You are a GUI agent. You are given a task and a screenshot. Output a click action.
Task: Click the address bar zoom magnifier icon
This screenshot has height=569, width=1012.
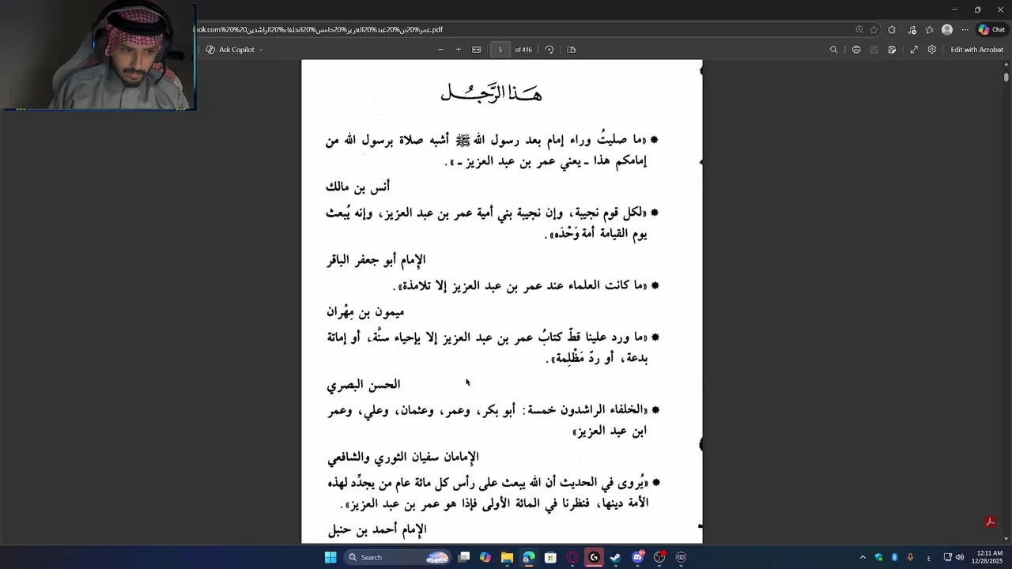[x=859, y=30]
